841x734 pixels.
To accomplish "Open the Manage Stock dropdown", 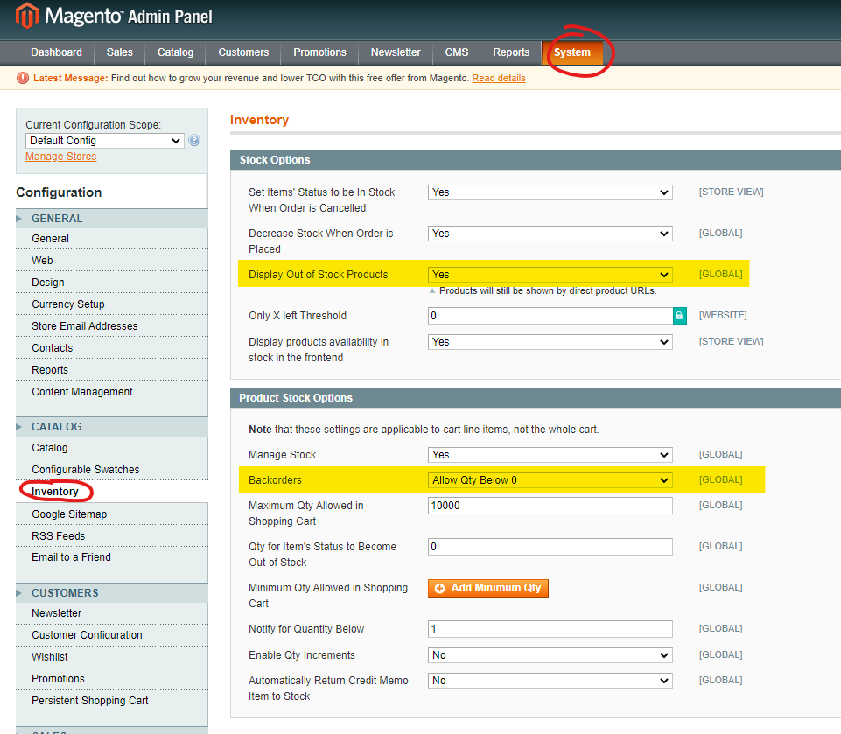I will click(550, 455).
